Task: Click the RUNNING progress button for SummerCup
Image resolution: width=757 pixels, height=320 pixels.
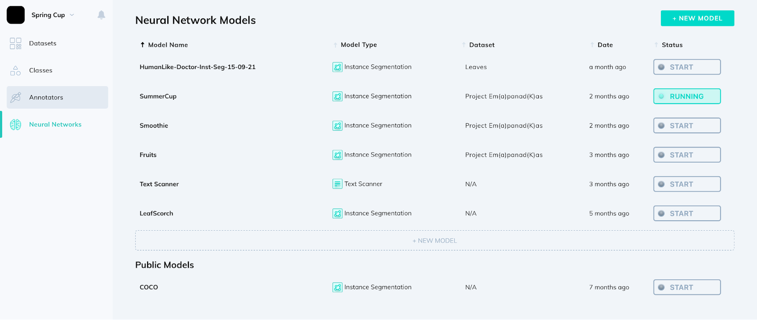Action: [687, 96]
